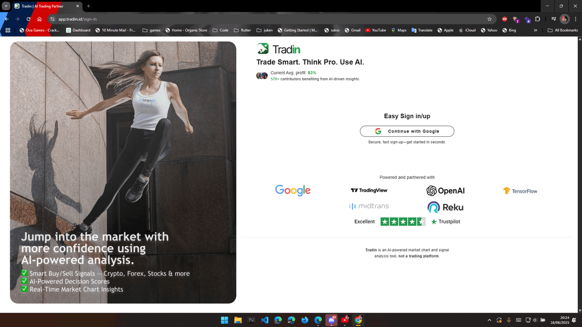Click the address bar URL app.tradin.id/sign-in
Viewport: 582px width, 327px height.
point(77,19)
